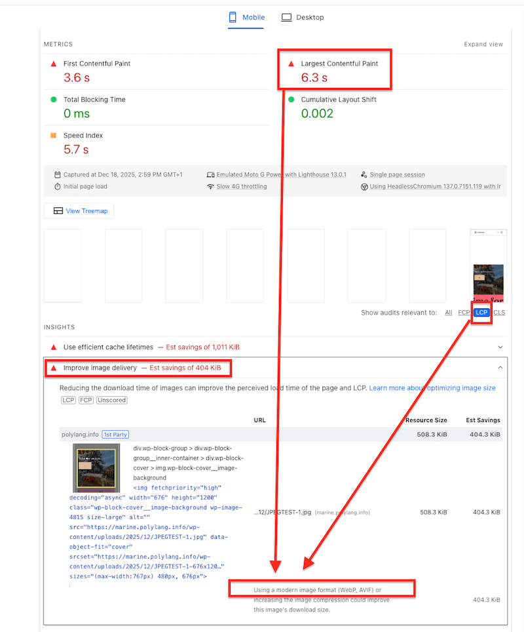Click the Slow 4G throttling wifi icon

pyautogui.click(x=210, y=187)
